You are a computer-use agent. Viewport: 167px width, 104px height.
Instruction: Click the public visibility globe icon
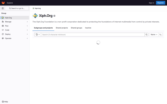[55, 16]
